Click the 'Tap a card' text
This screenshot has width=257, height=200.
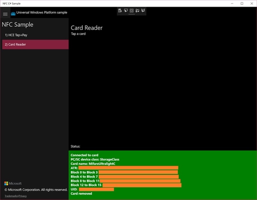click(78, 34)
